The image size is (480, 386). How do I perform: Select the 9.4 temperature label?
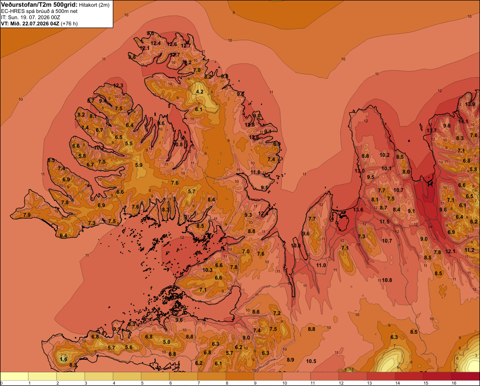click(x=103, y=100)
